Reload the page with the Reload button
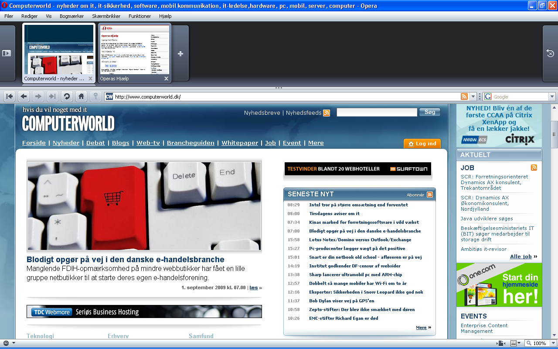 [x=67, y=96]
